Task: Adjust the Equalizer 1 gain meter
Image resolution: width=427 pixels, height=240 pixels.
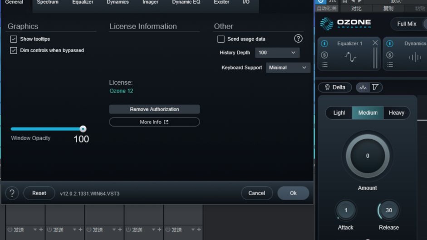Action: (x=375, y=58)
